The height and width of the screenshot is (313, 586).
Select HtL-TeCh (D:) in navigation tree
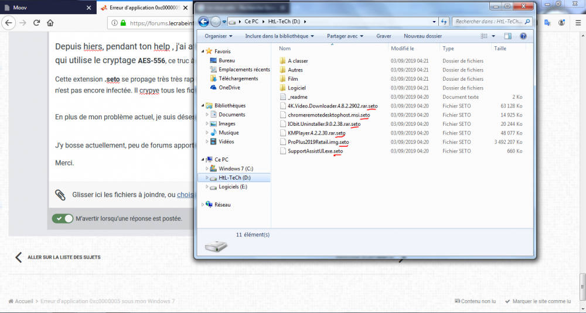pos(234,178)
